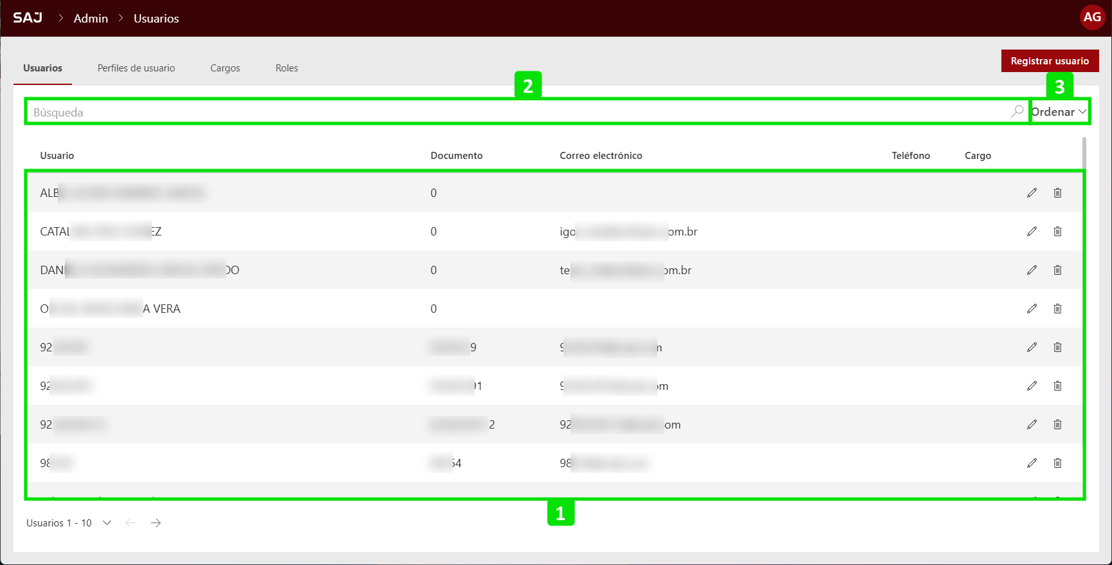The height and width of the screenshot is (565, 1112).
Task: Expand the Usuarios 1 - 10 page size dropdown
Action: (107, 523)
